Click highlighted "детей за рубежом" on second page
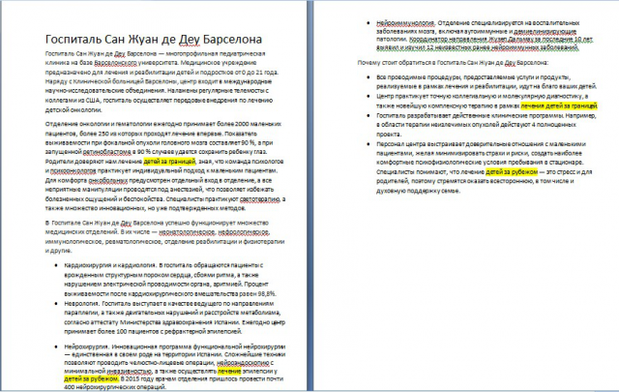This screenshot has height=392, width=619. 512,172
